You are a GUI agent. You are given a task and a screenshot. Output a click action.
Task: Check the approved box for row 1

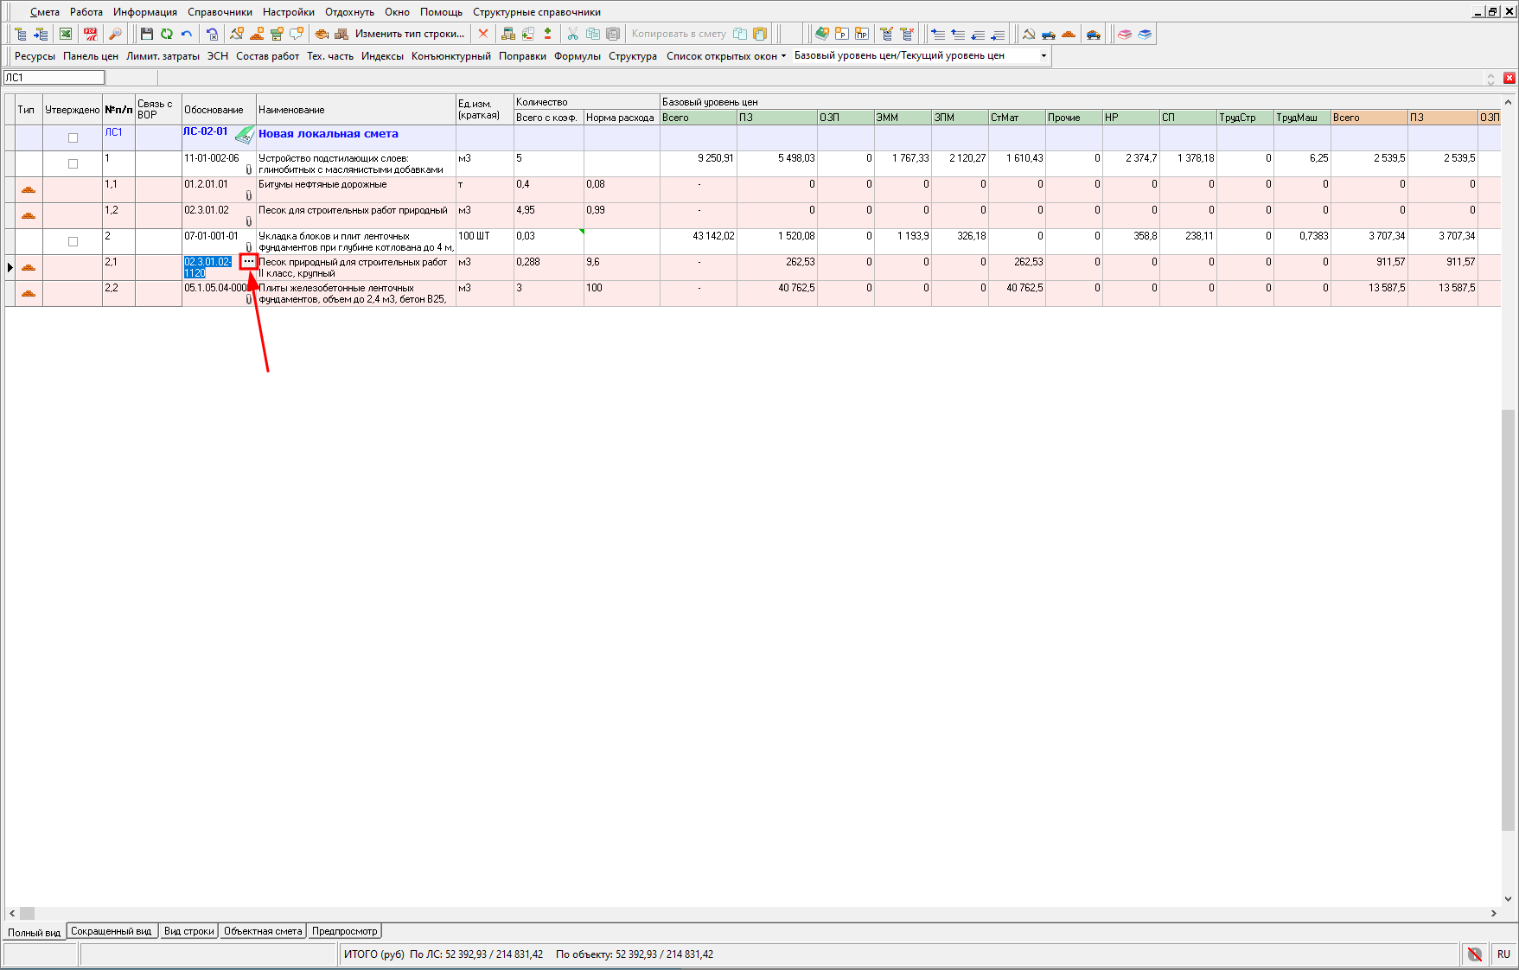pyautogui.click(x=73, y=163)
